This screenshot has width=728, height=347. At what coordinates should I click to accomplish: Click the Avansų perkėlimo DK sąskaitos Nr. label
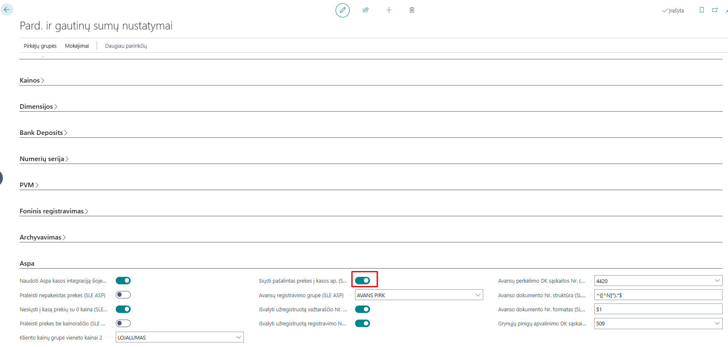[541, 281]
